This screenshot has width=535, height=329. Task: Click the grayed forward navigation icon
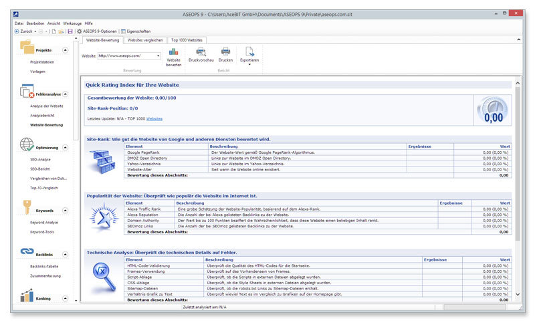[41, 31]
